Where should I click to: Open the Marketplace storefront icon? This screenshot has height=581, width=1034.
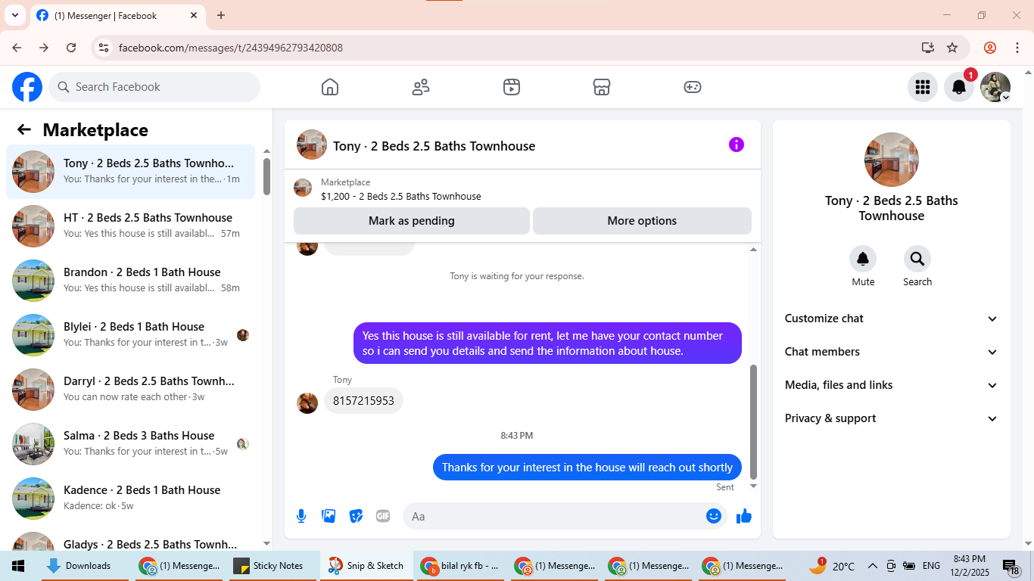(x=602, y=87)
